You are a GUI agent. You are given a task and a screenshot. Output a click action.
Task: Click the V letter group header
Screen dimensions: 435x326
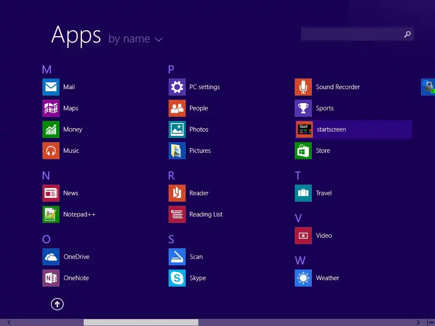(x=298, y=218)
